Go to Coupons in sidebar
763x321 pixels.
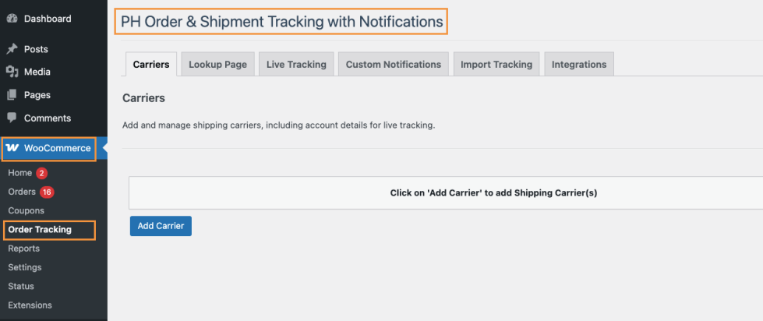point(26,210)
